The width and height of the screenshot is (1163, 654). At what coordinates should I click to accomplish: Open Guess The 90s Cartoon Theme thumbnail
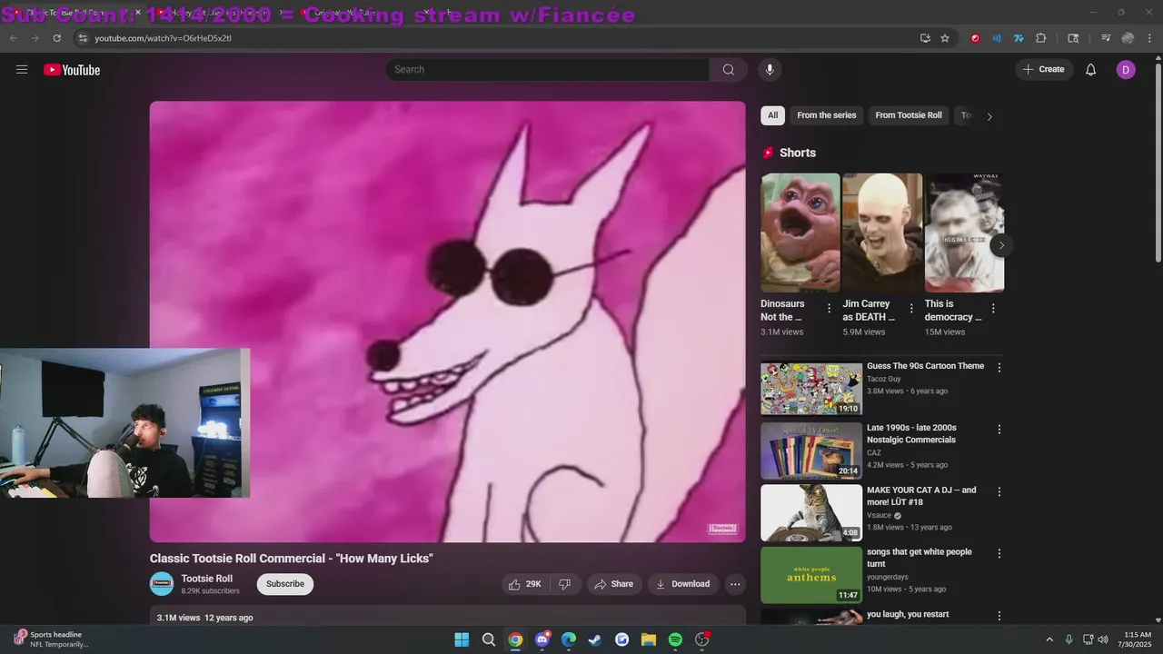(x=811, y=389)
